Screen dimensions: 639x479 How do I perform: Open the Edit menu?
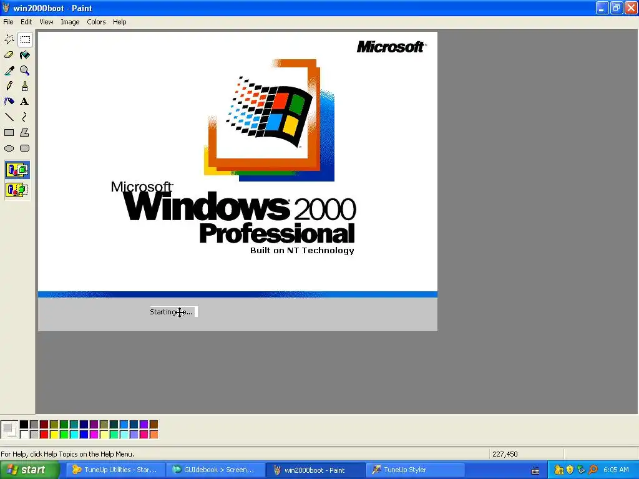[x=26, y=22]
